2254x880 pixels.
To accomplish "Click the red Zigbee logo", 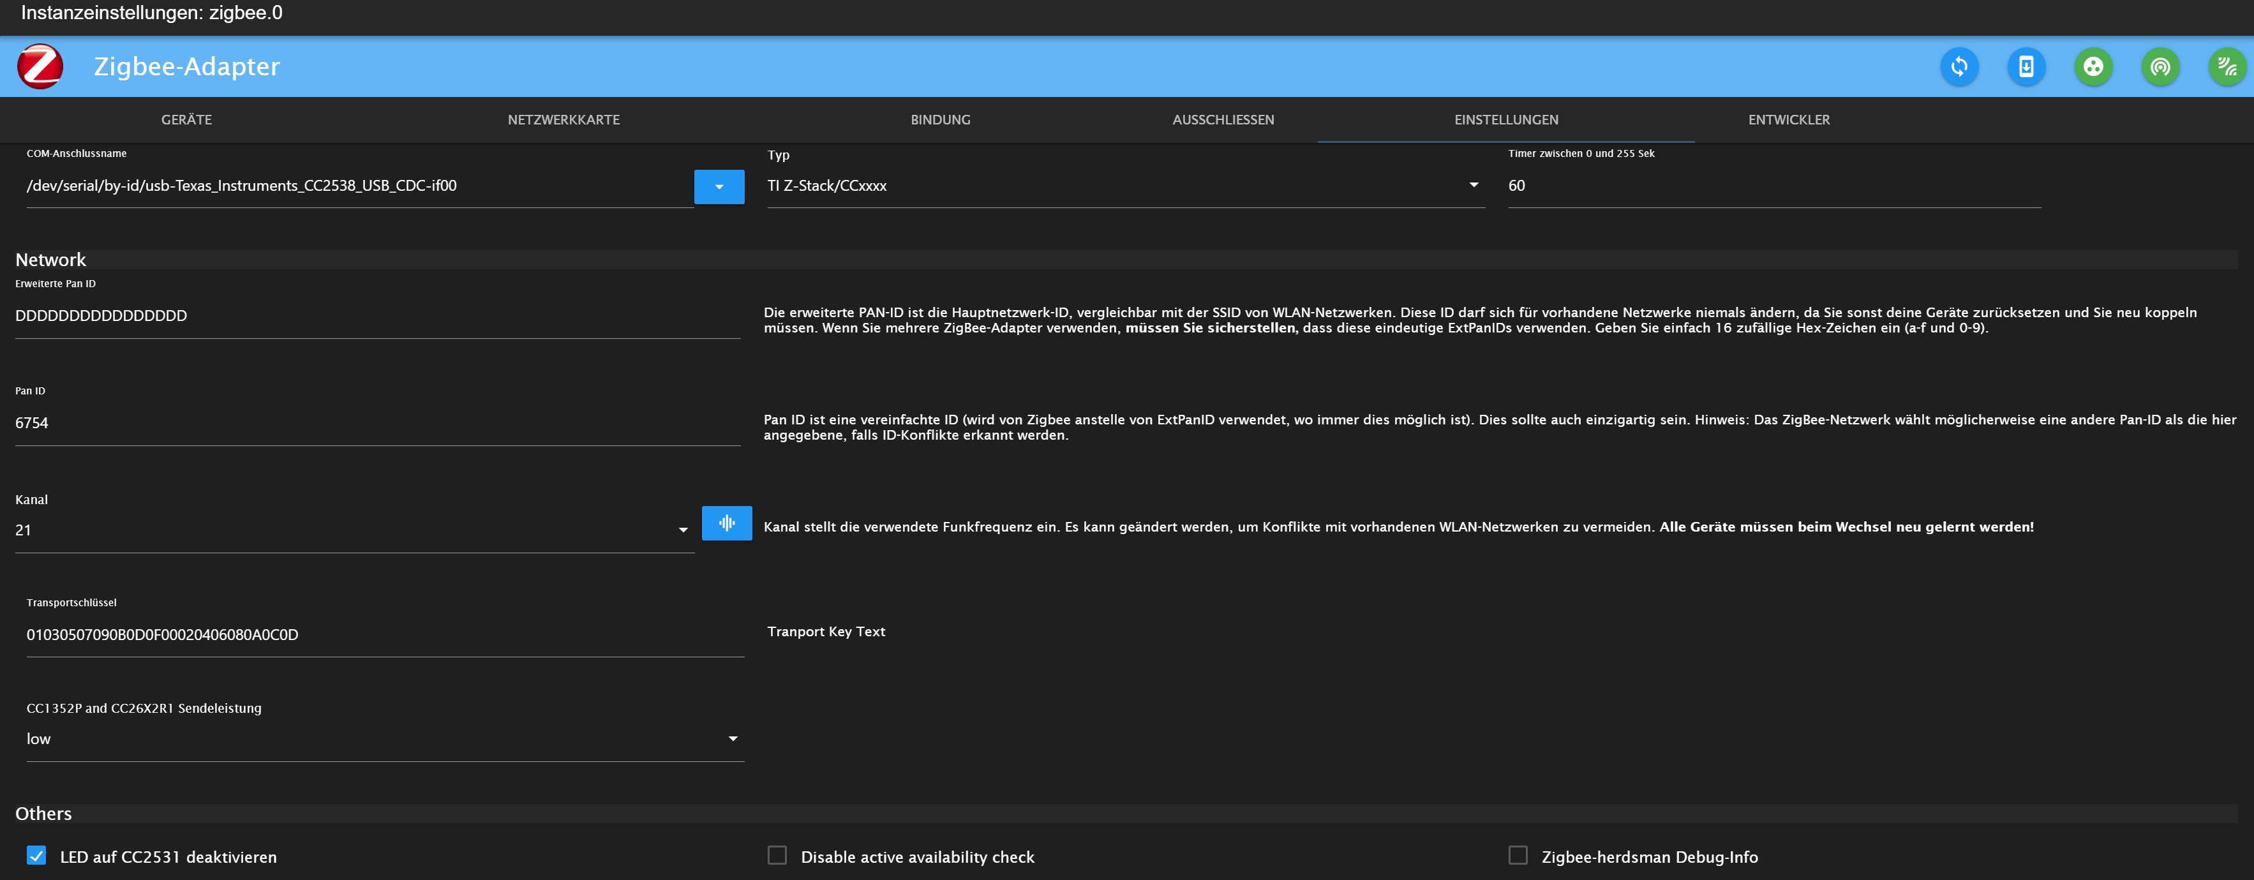I will pyautogui.click(x=40, y=66).
